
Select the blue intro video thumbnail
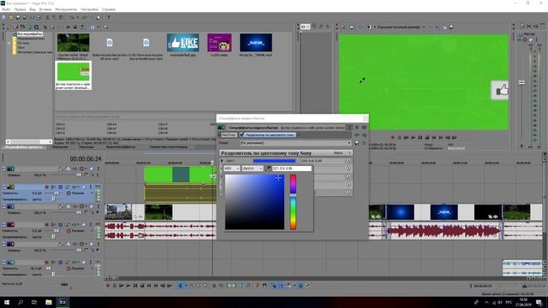(256, 43)
